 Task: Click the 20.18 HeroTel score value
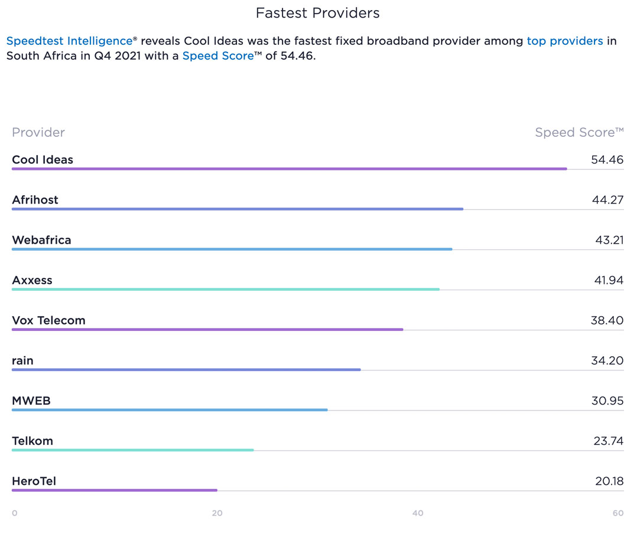(x=609, y=481)
